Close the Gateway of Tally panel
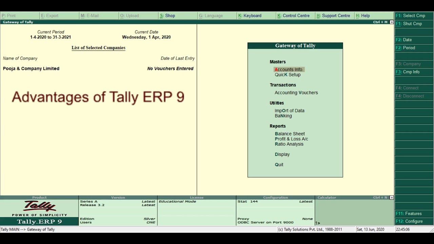Viewport: 434px width, 244px height. click(392, 22)
